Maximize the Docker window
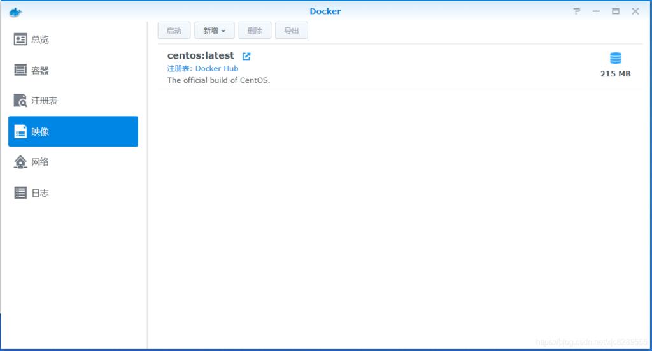The image size is (652, 351). pyautogui.click(x=616, y=11)
